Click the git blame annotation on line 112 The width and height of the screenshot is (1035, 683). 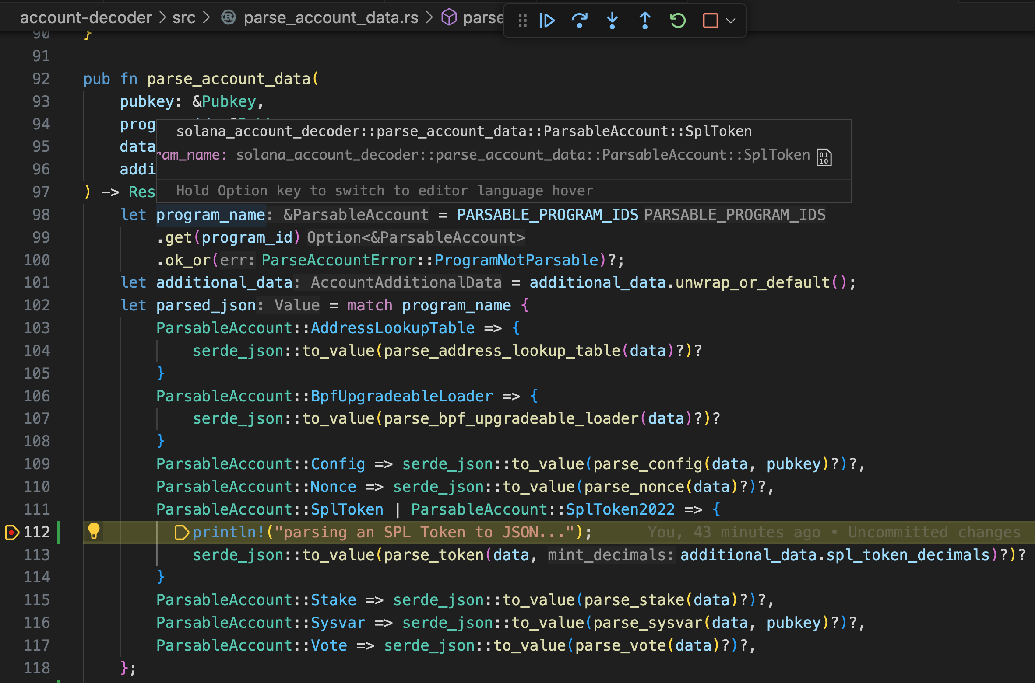tap(834, 532)
